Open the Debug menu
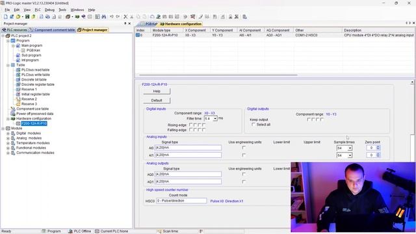The height and width of the screenshot is (234, 416). (49, 10)
